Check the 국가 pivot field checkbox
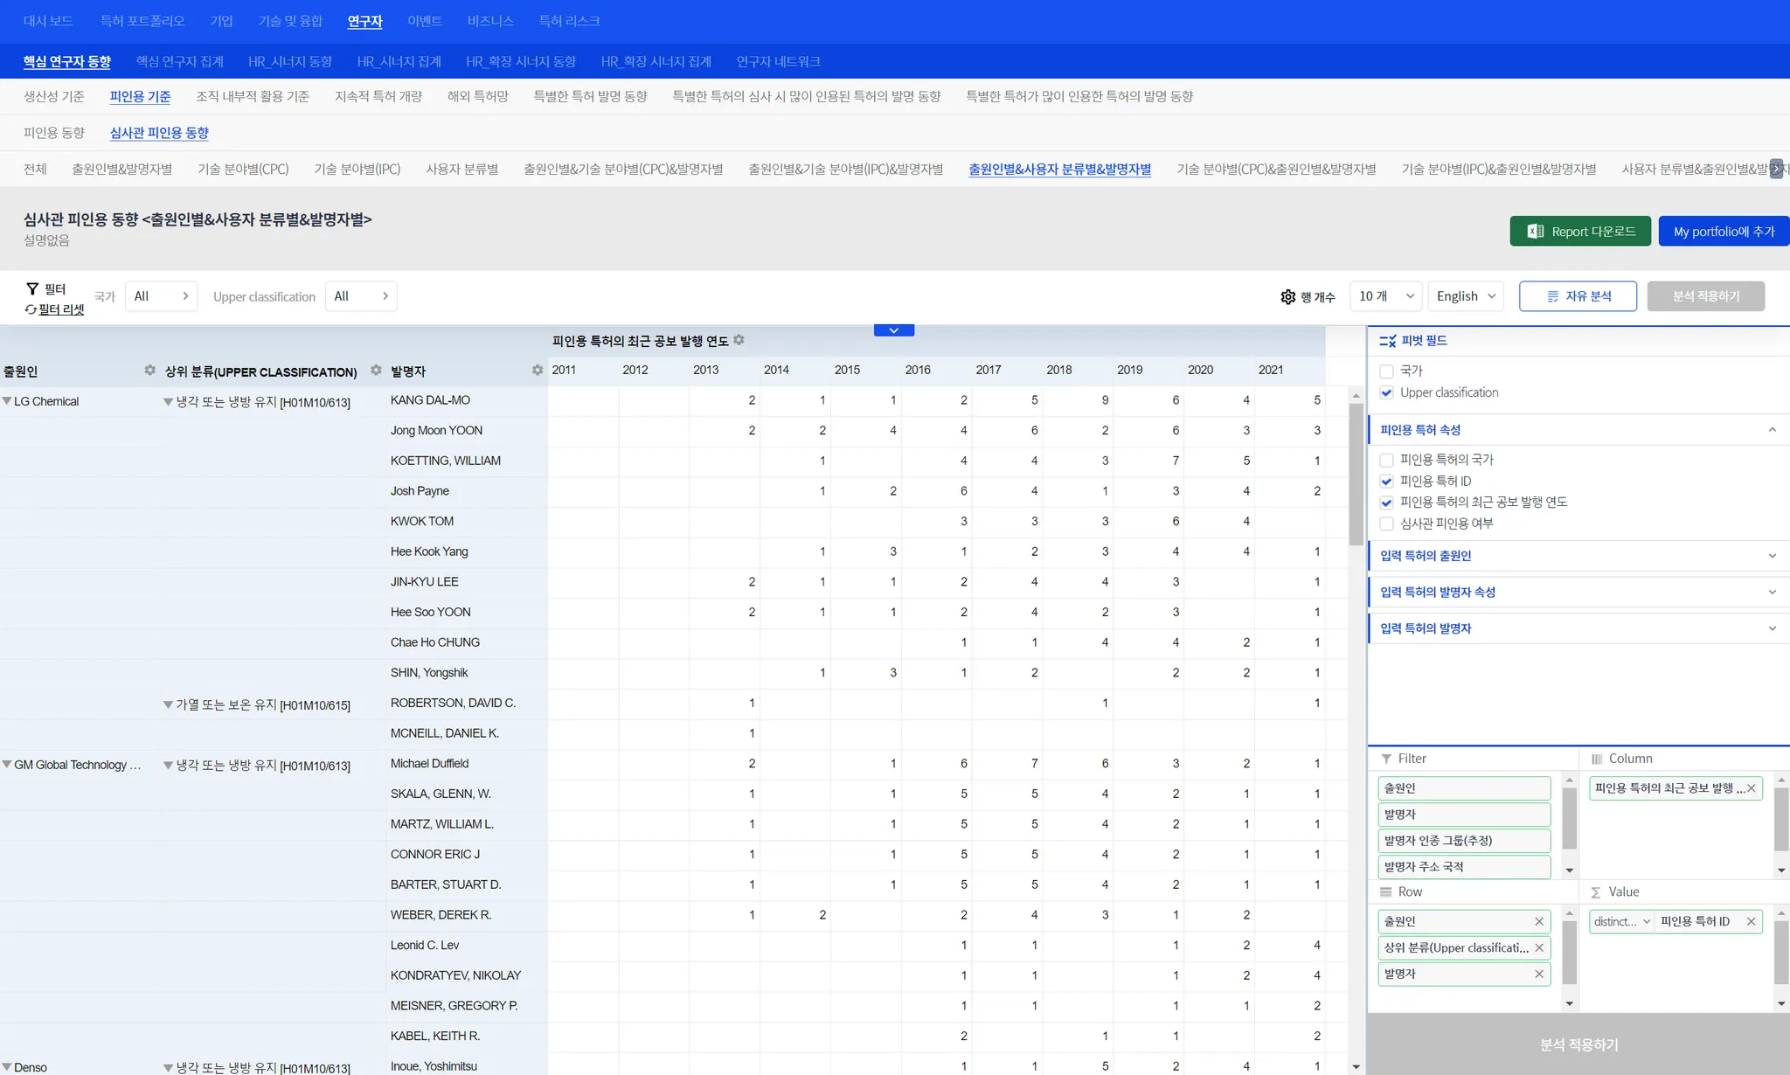Image resolution: width=1790 pixels, height=1075 pixels. click(x=1386, y=371)
